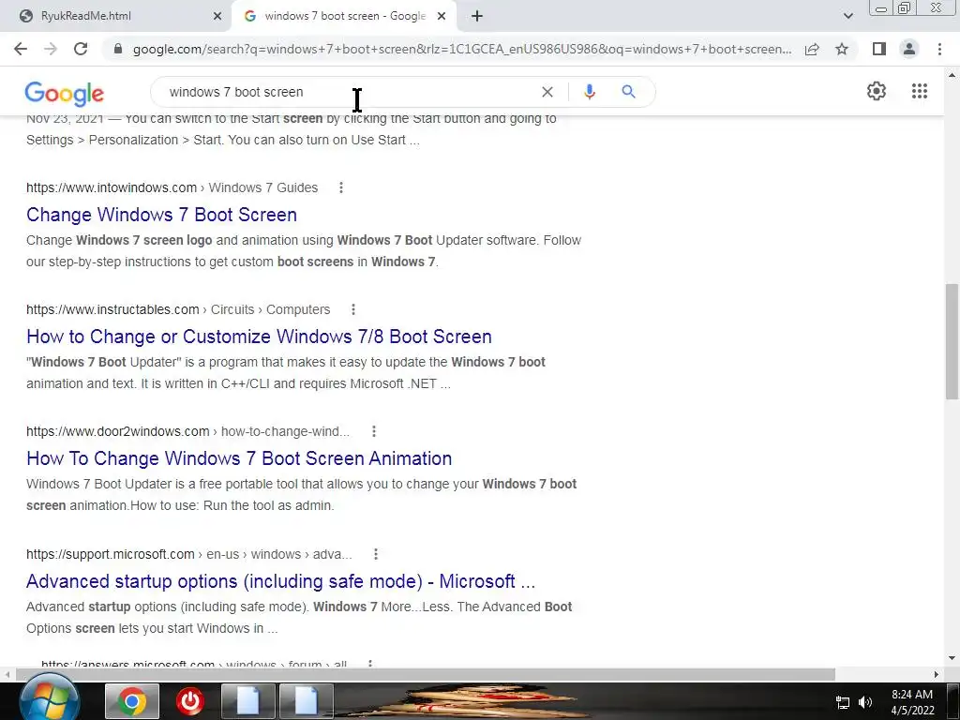The width and height of the screenshot is (960, 720).
Task: Open How To Change Windows 7 Boot Screen Animation
Action: pos(239,458)
